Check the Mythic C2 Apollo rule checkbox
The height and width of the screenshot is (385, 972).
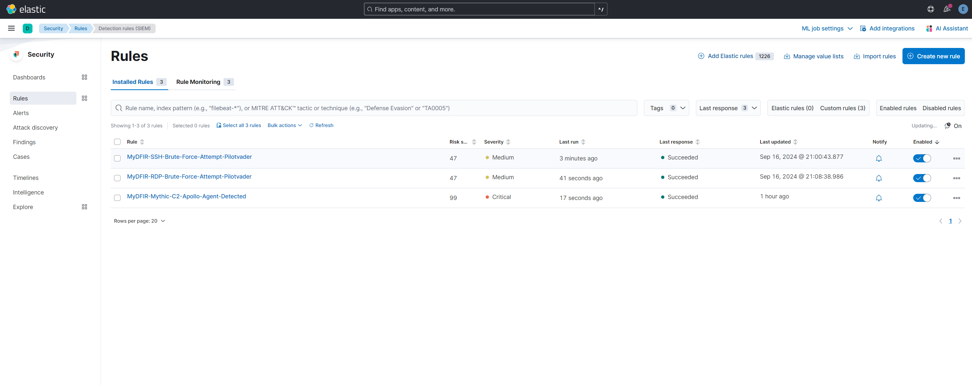[x=117, y=198]
